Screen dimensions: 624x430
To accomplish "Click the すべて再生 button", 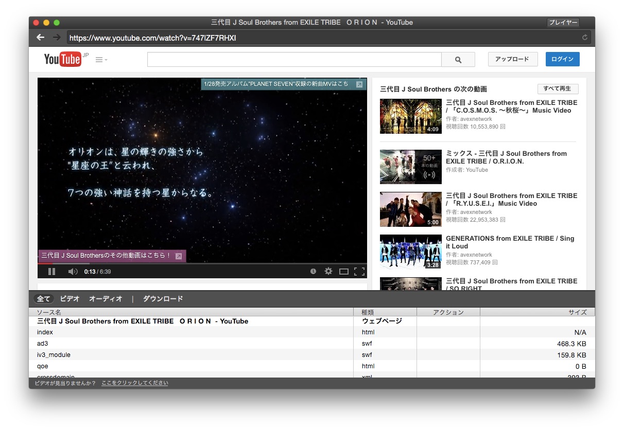I will pos(558,88).
